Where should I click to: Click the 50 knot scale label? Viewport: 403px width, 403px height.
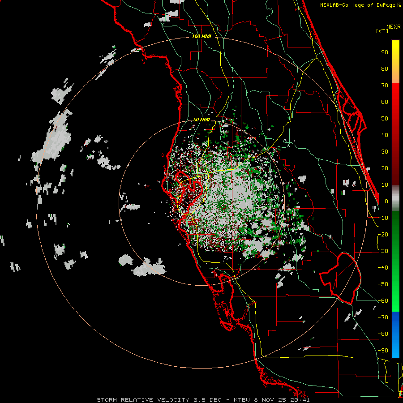[x=385, y=119]
